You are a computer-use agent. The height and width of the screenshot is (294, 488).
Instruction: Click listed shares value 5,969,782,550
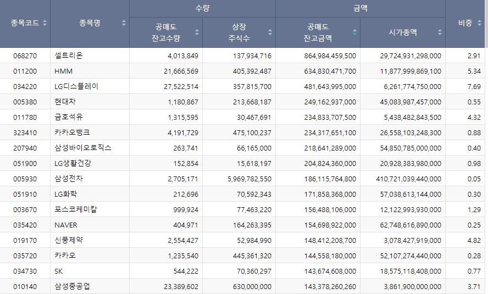coord(249,179)
